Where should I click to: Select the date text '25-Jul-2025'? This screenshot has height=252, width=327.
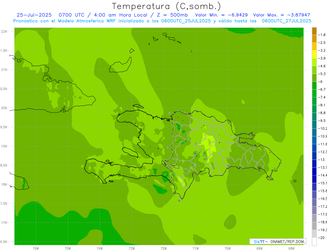[34, 15]
